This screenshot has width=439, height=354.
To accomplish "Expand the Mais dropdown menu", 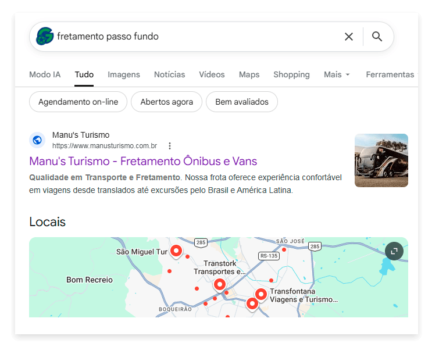I will pos(337,74).
